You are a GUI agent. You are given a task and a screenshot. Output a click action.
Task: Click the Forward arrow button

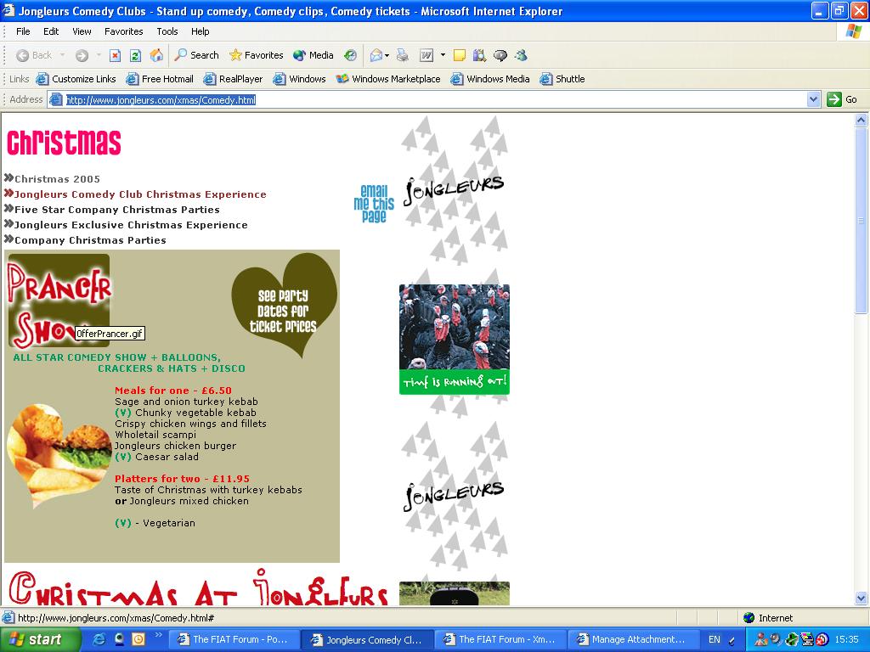tap(82, 55)
